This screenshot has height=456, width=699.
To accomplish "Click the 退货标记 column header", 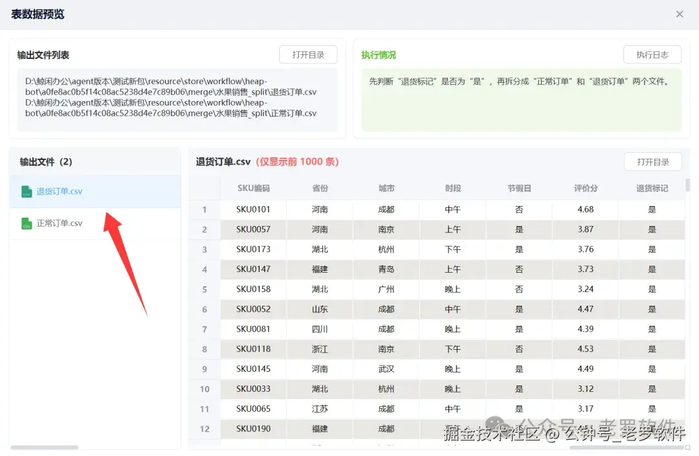I will [x=652, y=188].
